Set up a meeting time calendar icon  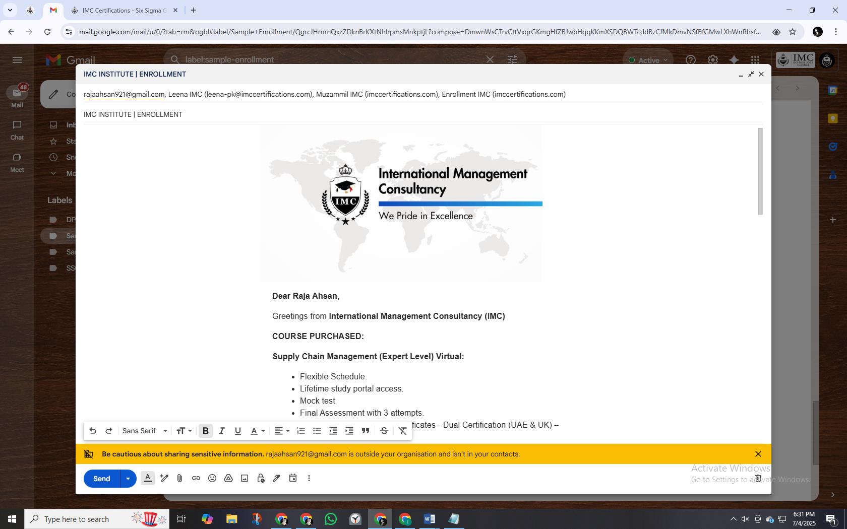tap(293, 478)
